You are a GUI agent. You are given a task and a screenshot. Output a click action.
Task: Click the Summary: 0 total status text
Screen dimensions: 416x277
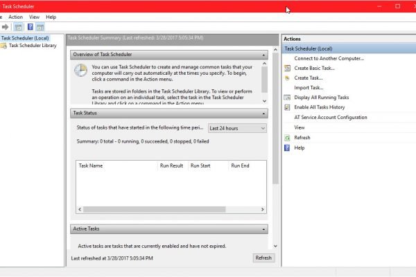[143, 141]
